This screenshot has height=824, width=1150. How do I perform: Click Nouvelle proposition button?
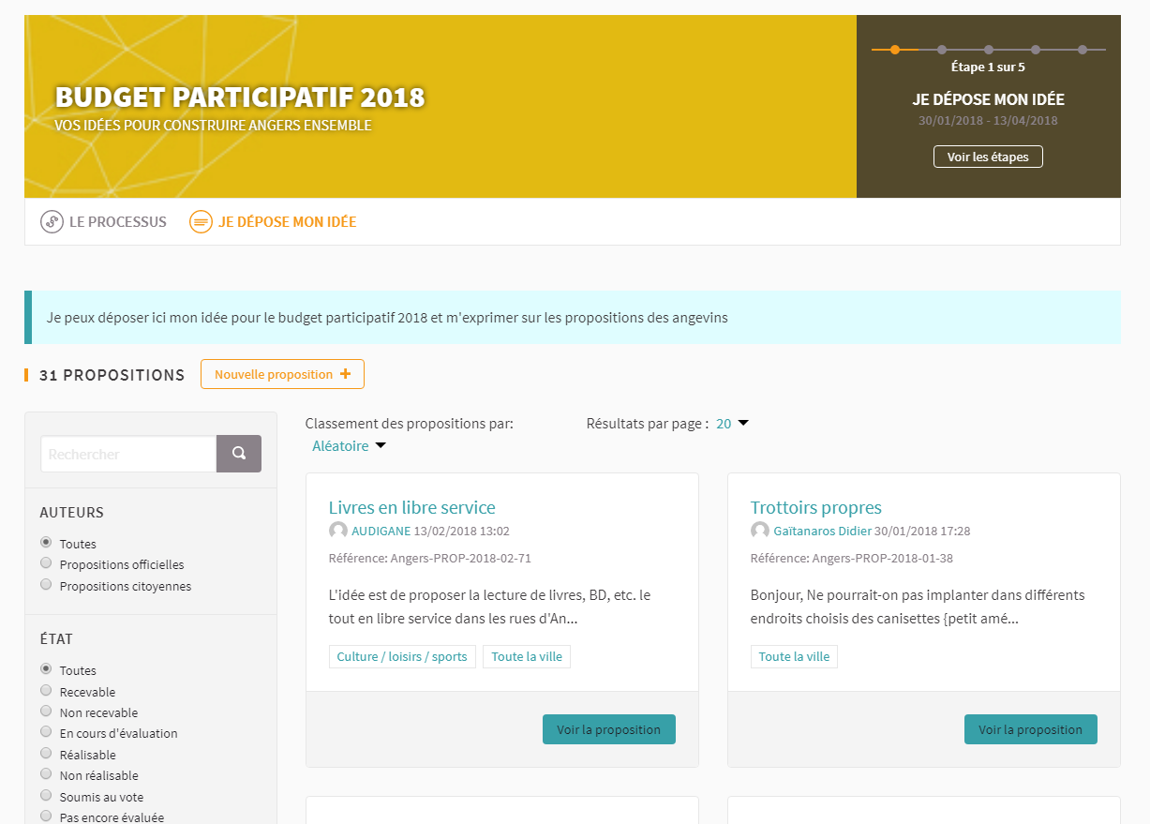click(x=282, y=374)
